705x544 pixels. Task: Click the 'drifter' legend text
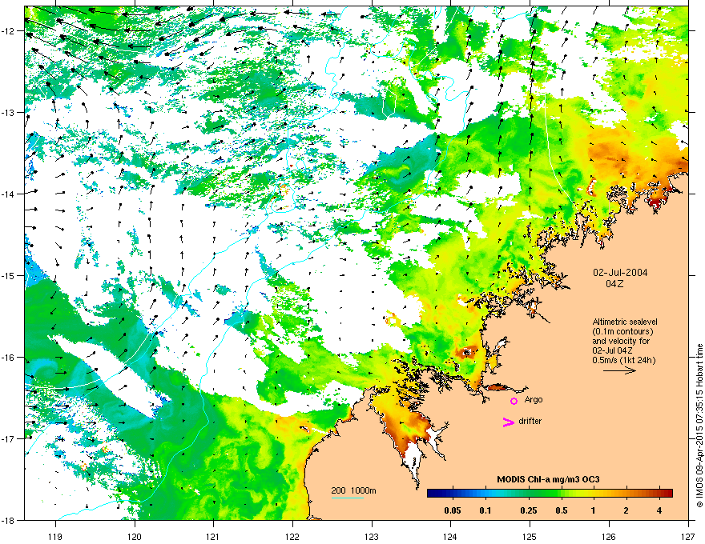click(530, 421)
